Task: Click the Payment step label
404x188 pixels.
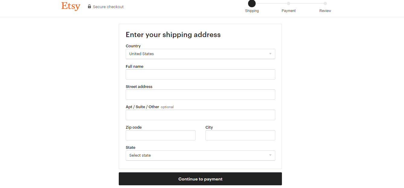Action: click(289, 11)
